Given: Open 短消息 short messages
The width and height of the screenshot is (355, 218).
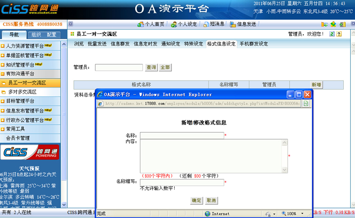Looking at the screenshot, I should click(214, 24).
